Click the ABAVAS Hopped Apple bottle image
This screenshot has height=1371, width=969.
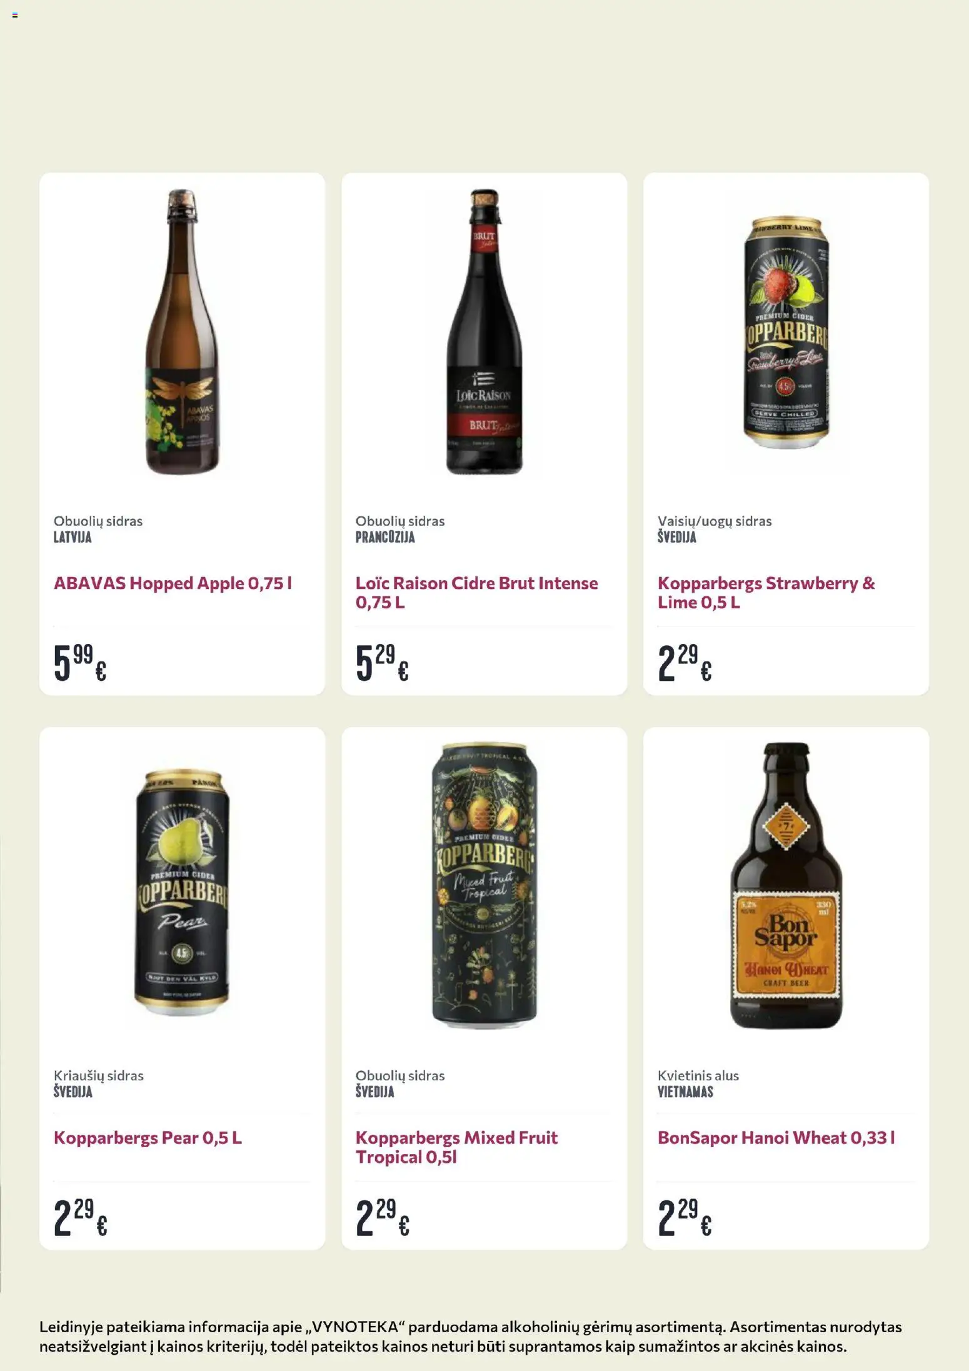182,332
